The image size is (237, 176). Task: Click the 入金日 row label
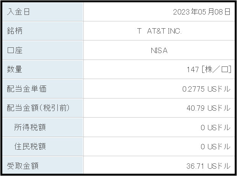[18, 12]
